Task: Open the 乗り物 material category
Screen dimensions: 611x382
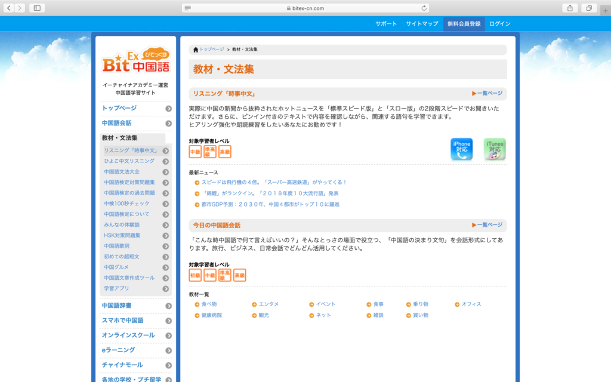Action: click(x=421, y=304)
